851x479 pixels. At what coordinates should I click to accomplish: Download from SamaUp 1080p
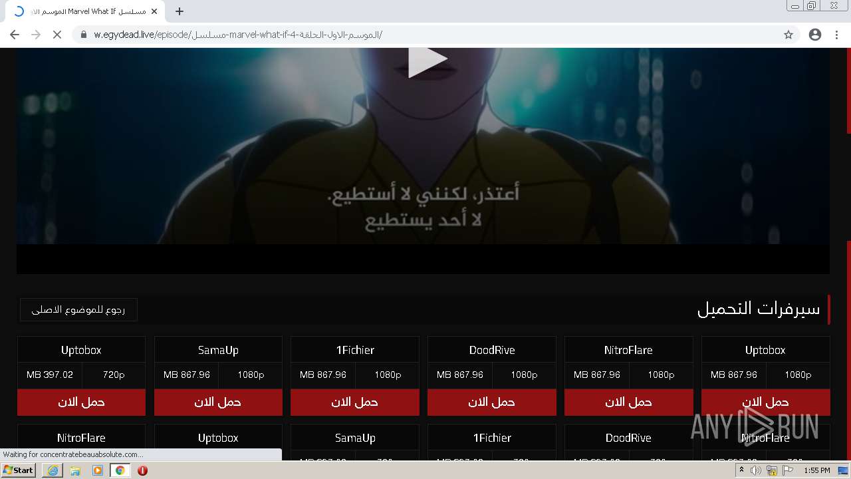(x=218, y=402)
